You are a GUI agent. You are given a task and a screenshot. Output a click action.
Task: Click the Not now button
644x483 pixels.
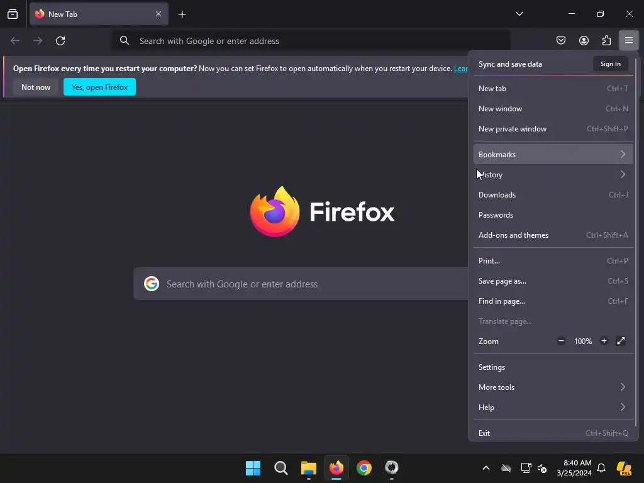coord(36,87)
